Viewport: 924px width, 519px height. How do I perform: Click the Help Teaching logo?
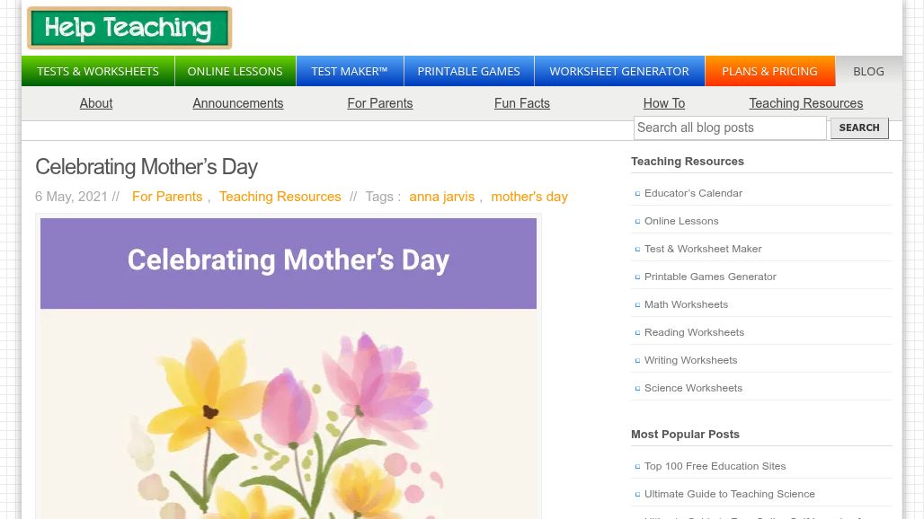click(129, 28)
